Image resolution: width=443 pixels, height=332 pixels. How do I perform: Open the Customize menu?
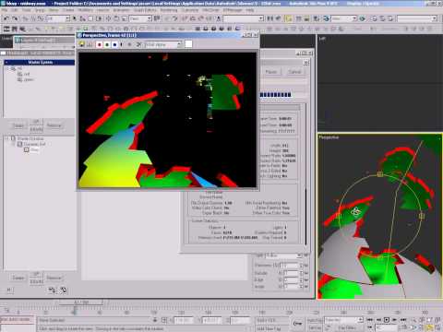190,10
